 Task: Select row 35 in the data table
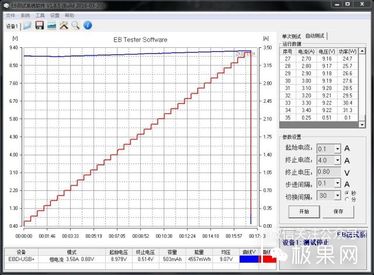319,118
